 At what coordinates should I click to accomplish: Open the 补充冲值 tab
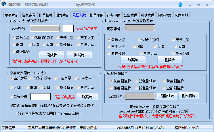point(113,15)
